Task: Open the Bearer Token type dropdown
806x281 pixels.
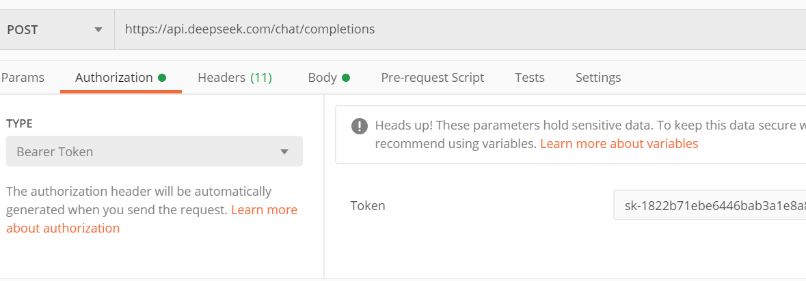Action: click(x=154, y=151)
